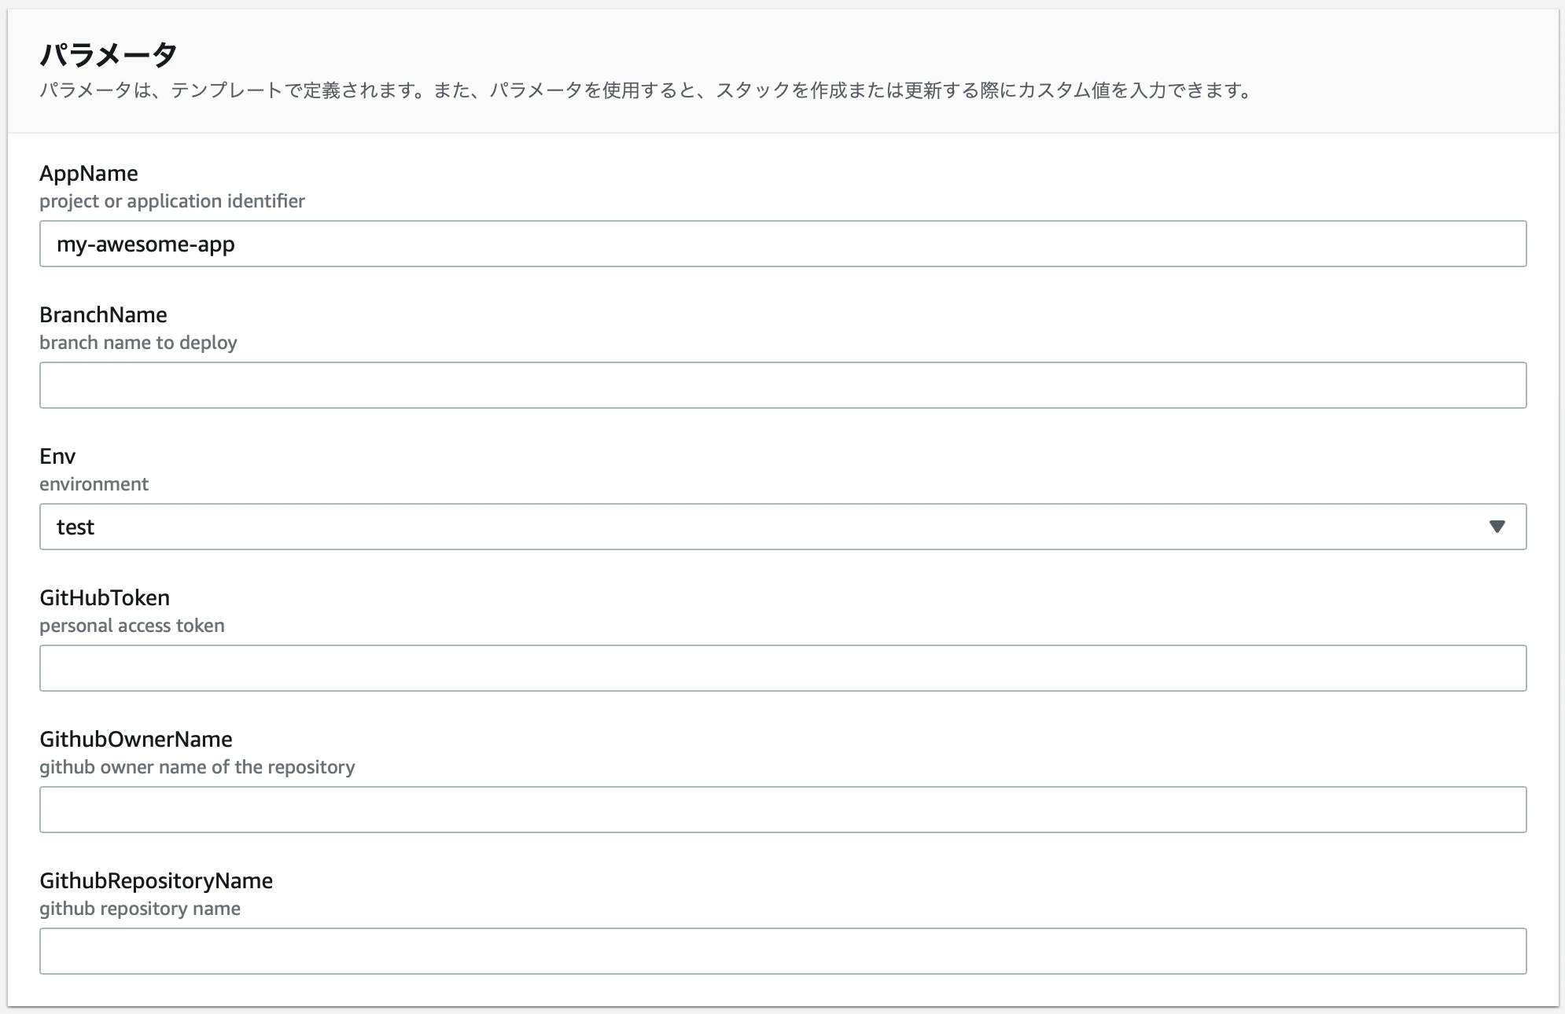1565x1014 pixels.
Task: Click into the GitHubToken field
Action: 782,668
